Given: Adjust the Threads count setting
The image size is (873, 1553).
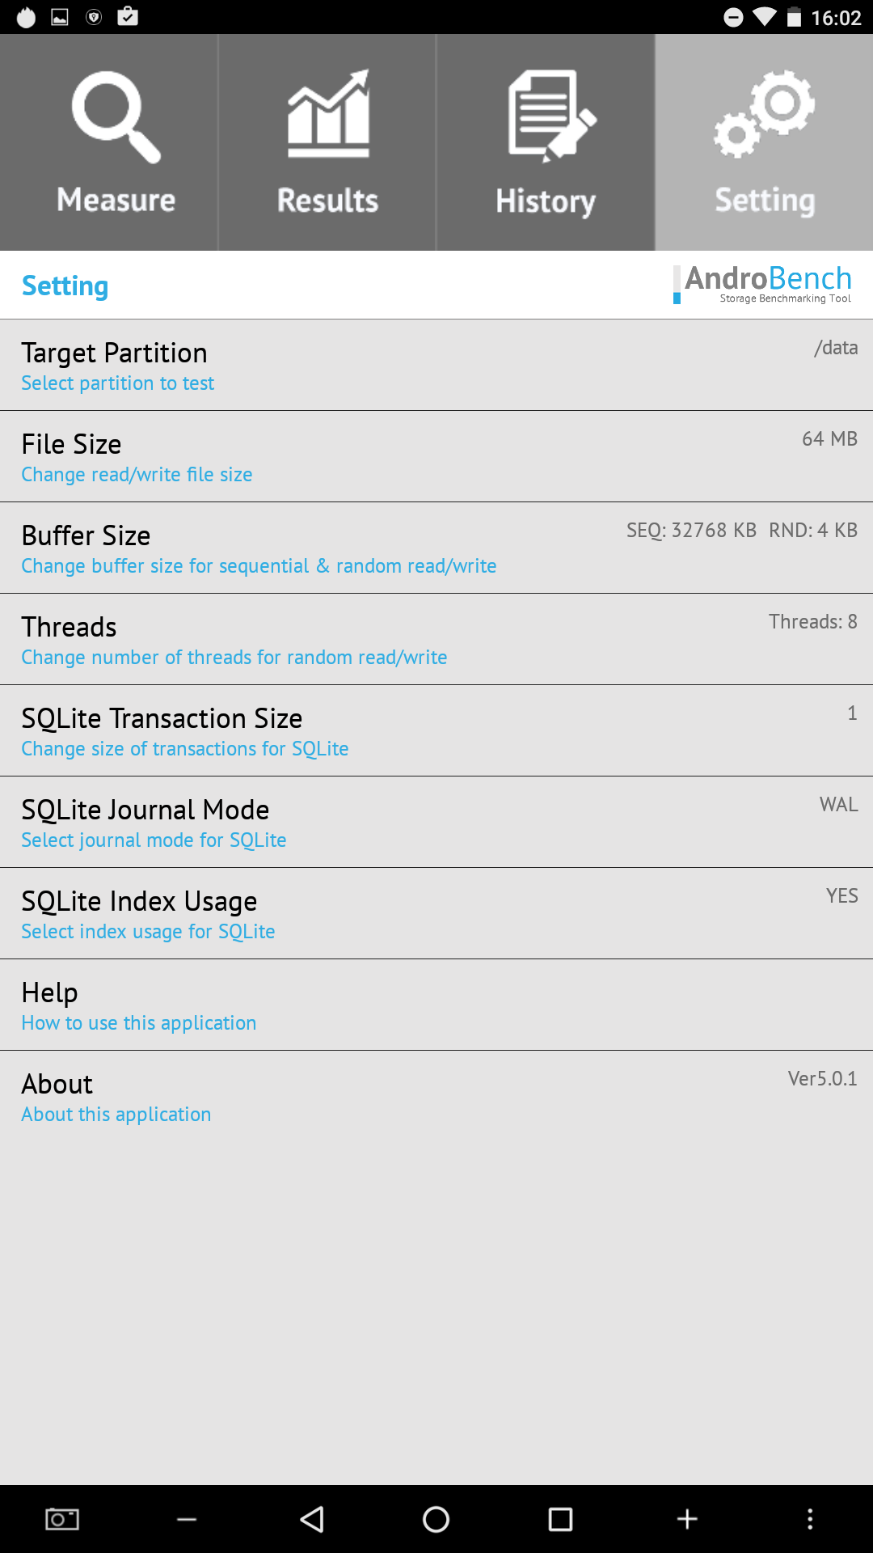Looking at the screenshot, I should (436, 640).
